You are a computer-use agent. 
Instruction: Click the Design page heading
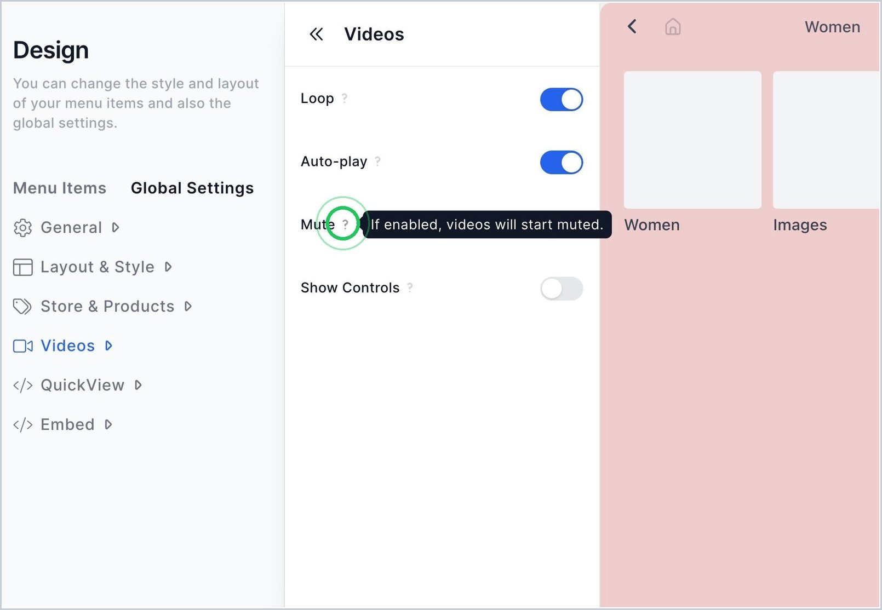pyautogui.click(x=51, y=50)
